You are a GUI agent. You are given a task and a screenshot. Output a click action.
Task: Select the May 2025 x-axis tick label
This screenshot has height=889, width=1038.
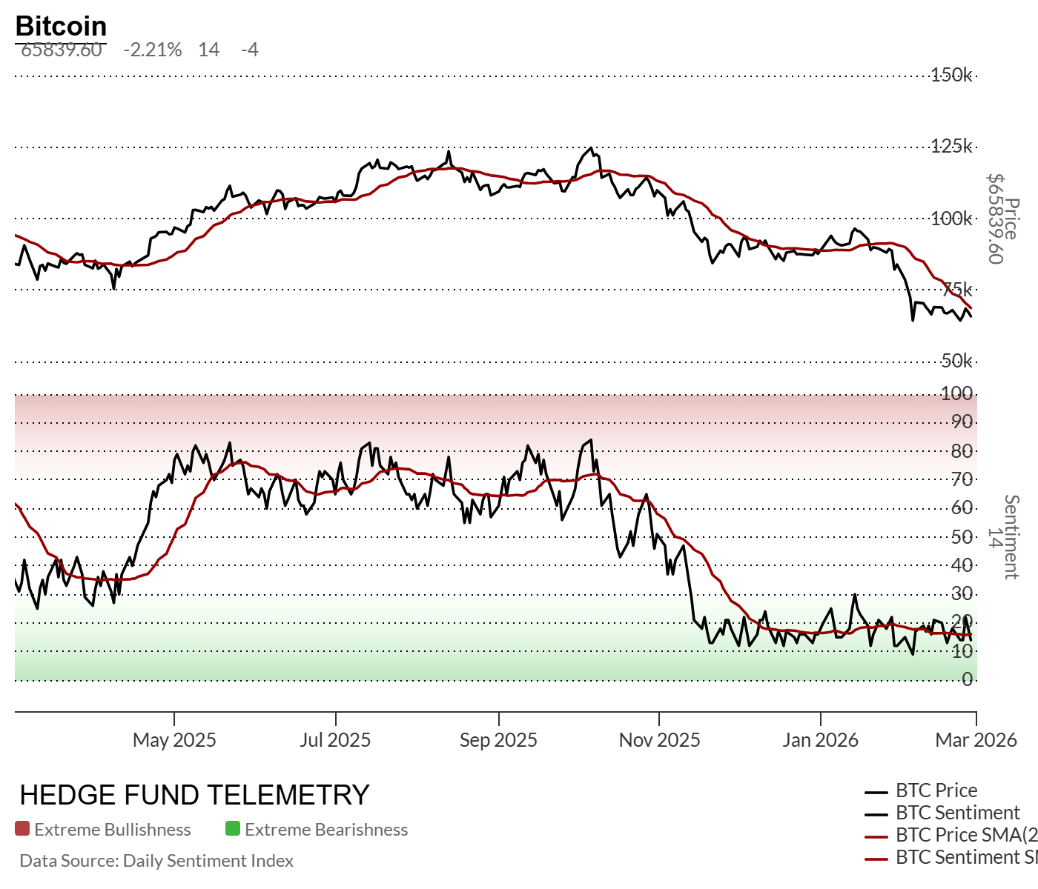click(174, 740)
